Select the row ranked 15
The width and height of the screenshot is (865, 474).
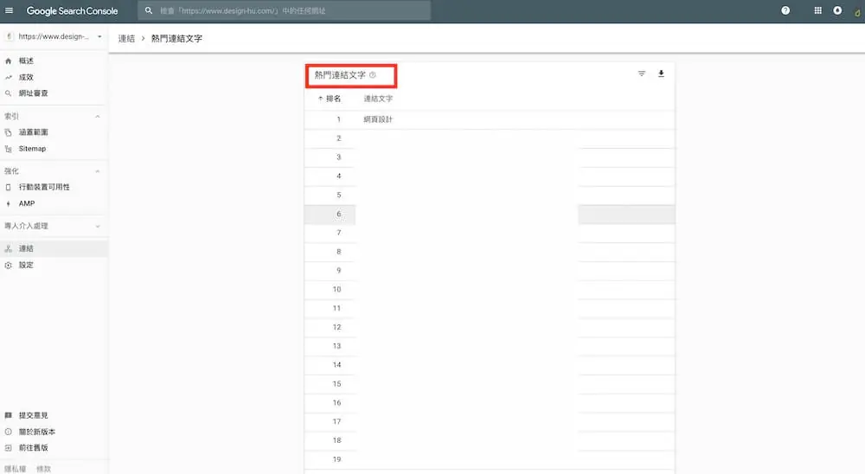click(x=490, y=383)
